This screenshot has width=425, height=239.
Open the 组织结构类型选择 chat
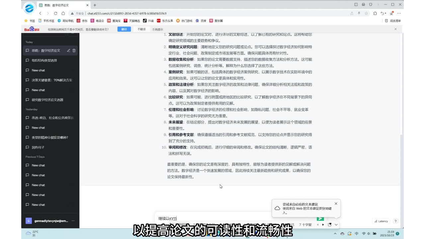pyautogui.click(x=44, y=60)
